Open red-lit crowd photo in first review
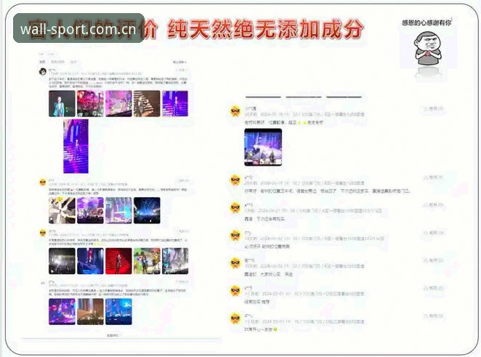The image size is (481, 357). pyautogui.click(x=90, y=103)
